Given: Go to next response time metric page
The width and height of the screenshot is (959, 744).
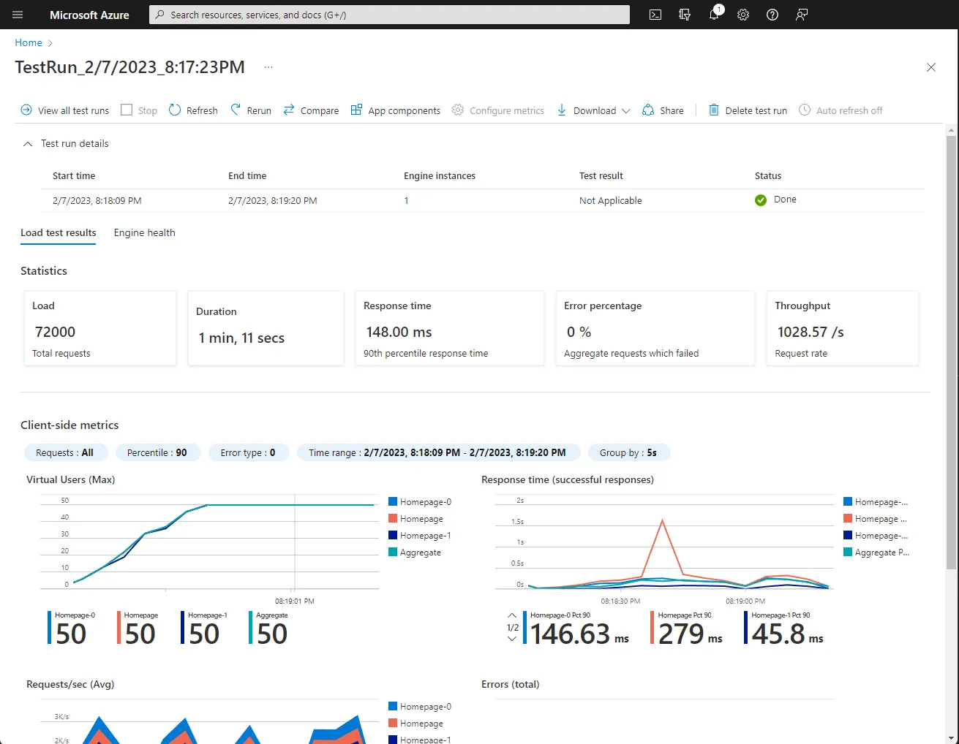Looking at the screenshot, I should coord(512,639).
